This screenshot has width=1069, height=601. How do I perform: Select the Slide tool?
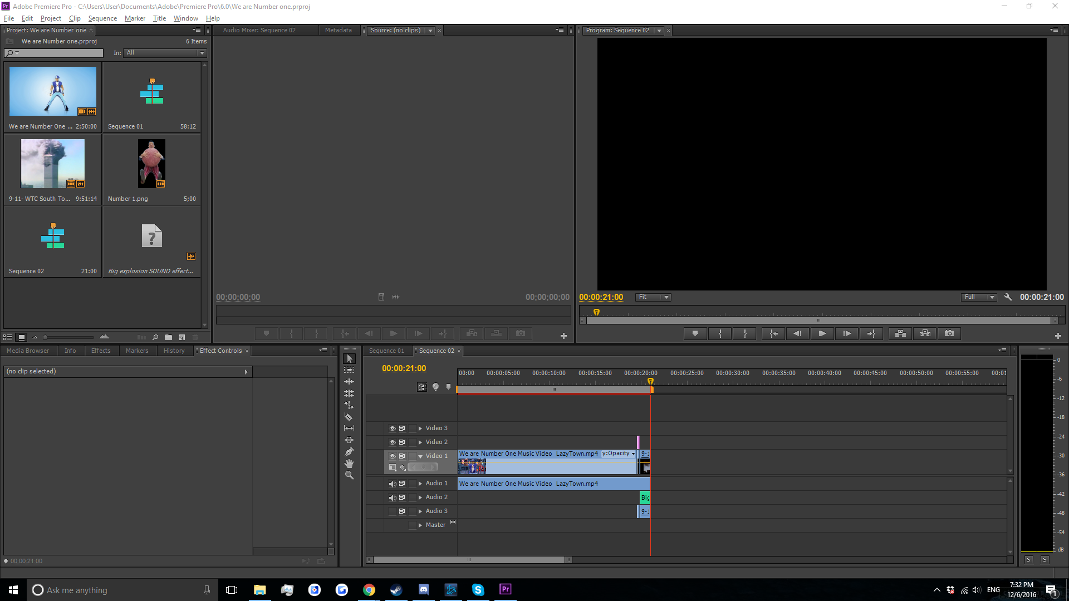pyautogui.click(x=349, y=440)
